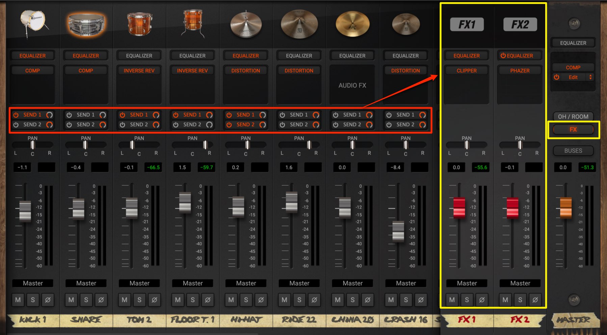Select the hi-hat cymbal icon
Image resolution: width=607 pixels, height=335 pixels.
pos(246,24)
